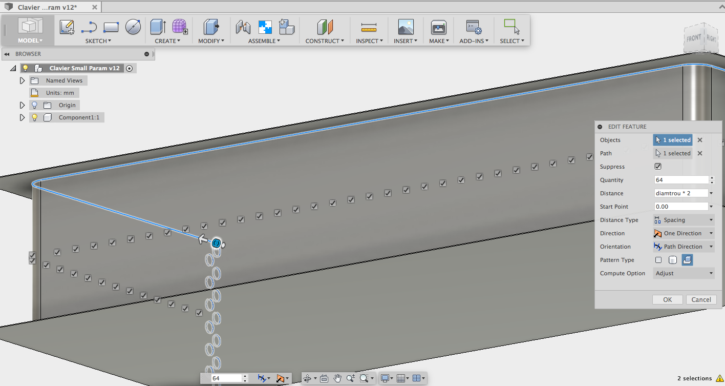Open the Distance Type dropdown
The height and width of the screenshot is (386, 725).
click(x=683, y=220)
